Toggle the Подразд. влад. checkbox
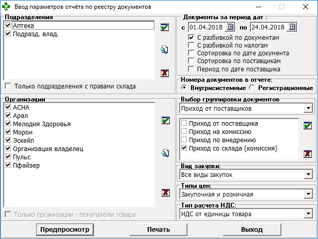This screenshot has width=318, height=239. pyautogui.click(x=8, y=34)
